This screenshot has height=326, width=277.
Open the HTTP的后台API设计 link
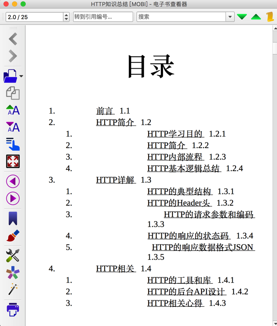click(187, 292)
